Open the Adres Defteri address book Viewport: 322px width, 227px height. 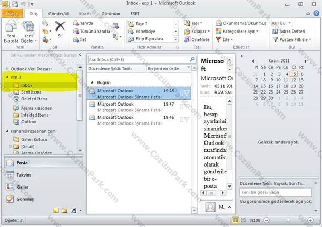288,32
